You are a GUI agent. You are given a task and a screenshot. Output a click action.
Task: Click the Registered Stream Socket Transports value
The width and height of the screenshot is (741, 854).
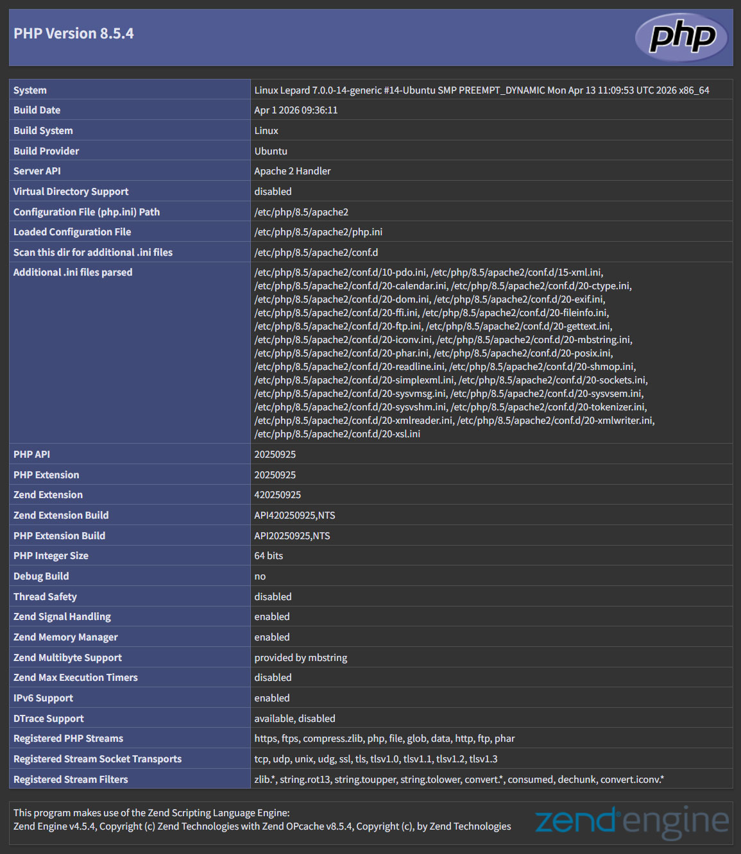coord(376,759)
